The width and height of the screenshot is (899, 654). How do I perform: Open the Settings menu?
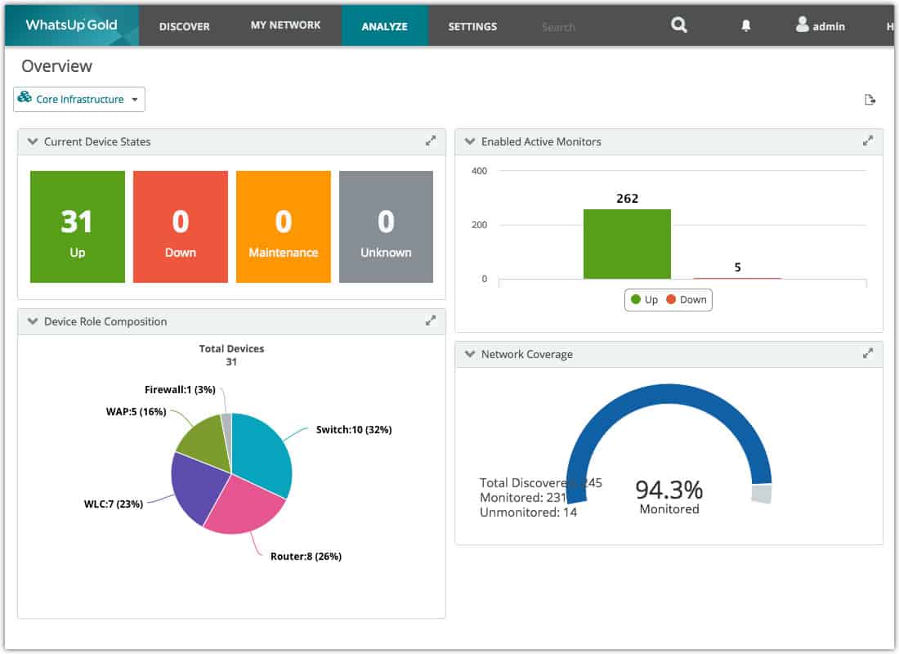click(x=472, y=26)
